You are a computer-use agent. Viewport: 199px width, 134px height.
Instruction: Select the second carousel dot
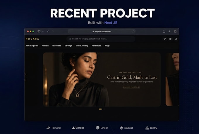(x=103, y=109)
